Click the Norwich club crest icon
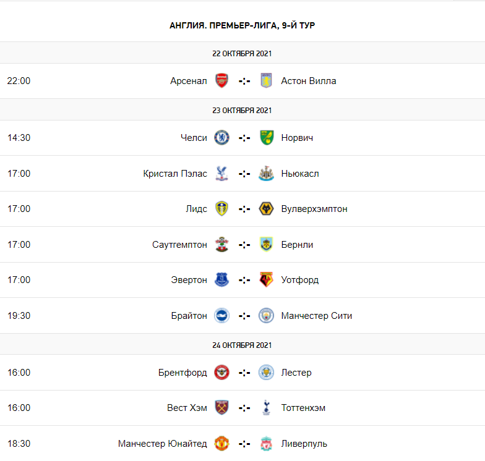 (266, 138)
